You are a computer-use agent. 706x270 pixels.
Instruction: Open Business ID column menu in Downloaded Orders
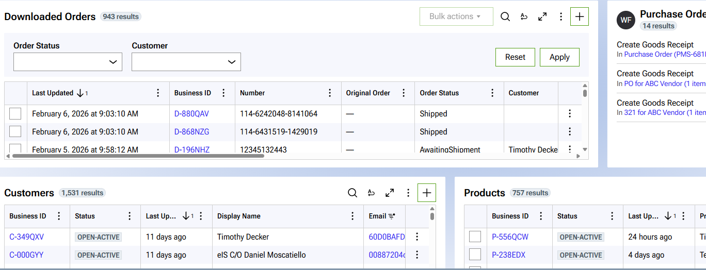pyautogui.click(x=223, y=93)
